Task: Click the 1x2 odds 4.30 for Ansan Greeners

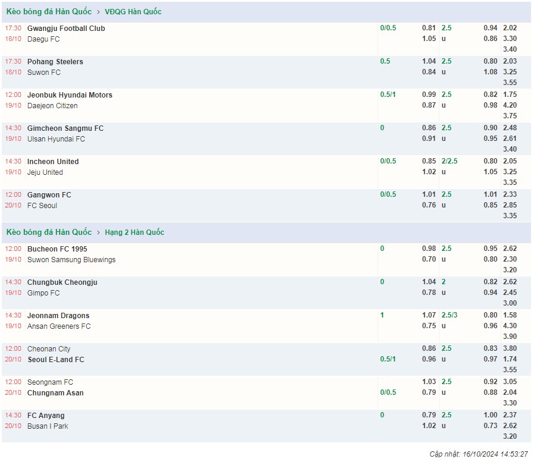Action: click(x=510, y=326)
